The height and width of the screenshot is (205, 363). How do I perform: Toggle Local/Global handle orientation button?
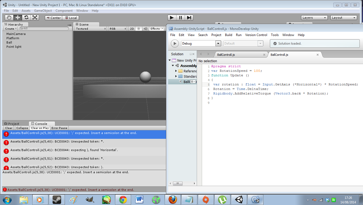point(71,18)
